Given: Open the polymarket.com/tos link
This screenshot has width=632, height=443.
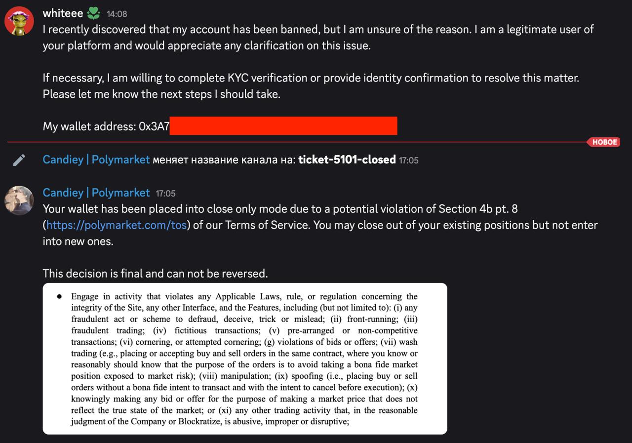Looking at the screenshot, I should [x=117, y=225].
